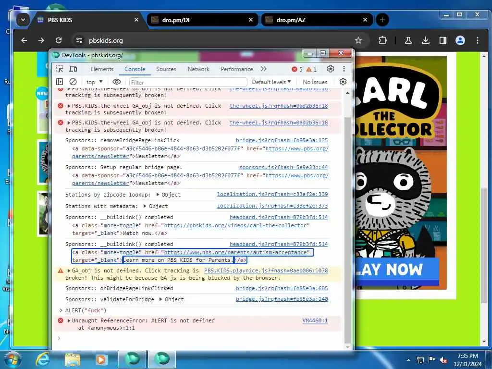Screen dimensions: 492x369
Task: Expand the validateForBridge Object
Action: (161, 299)
